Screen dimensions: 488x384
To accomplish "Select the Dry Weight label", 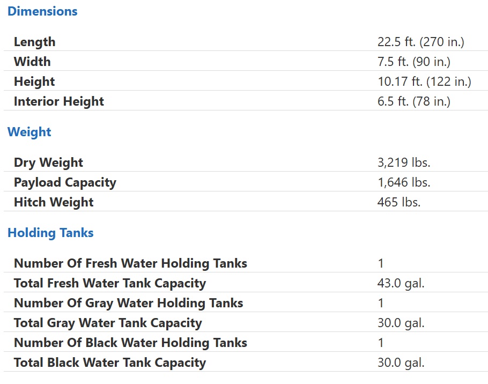I will [48, 163].
